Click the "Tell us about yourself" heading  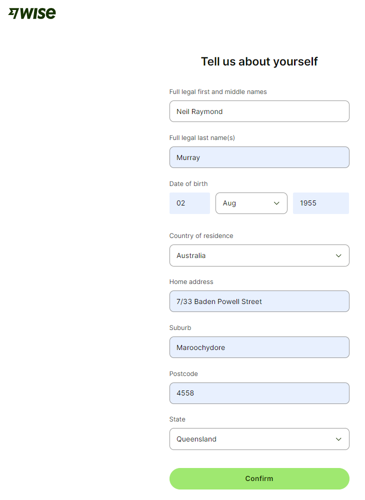point(259,61)
